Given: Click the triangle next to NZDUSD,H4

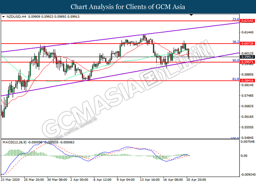Looking at the screenshot, I should (3, 17).
